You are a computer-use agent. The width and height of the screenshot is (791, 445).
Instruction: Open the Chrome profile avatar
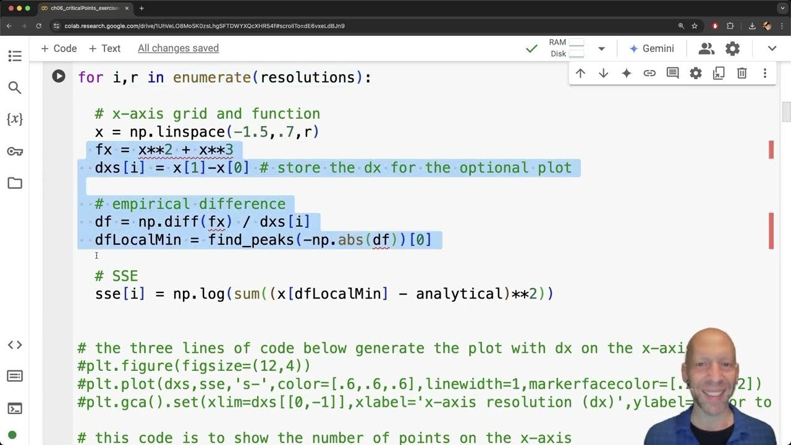pos(767,26)
